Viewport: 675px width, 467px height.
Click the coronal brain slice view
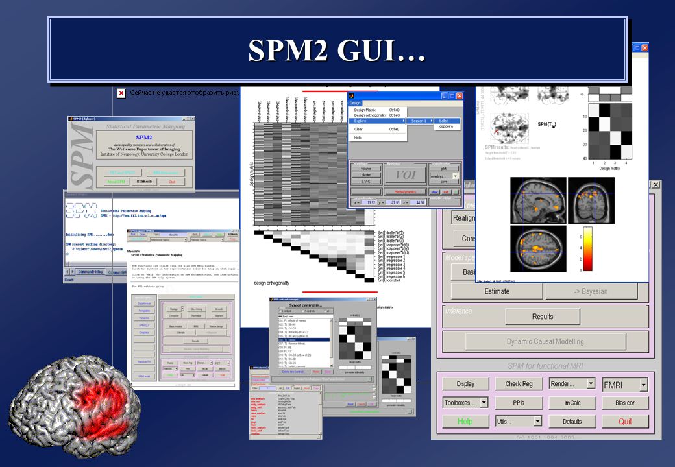click(591, 200)
